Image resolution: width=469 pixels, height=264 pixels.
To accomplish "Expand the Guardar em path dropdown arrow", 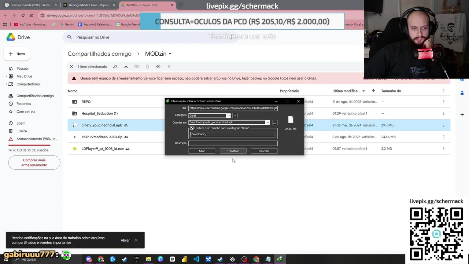I will click(268, 122).
